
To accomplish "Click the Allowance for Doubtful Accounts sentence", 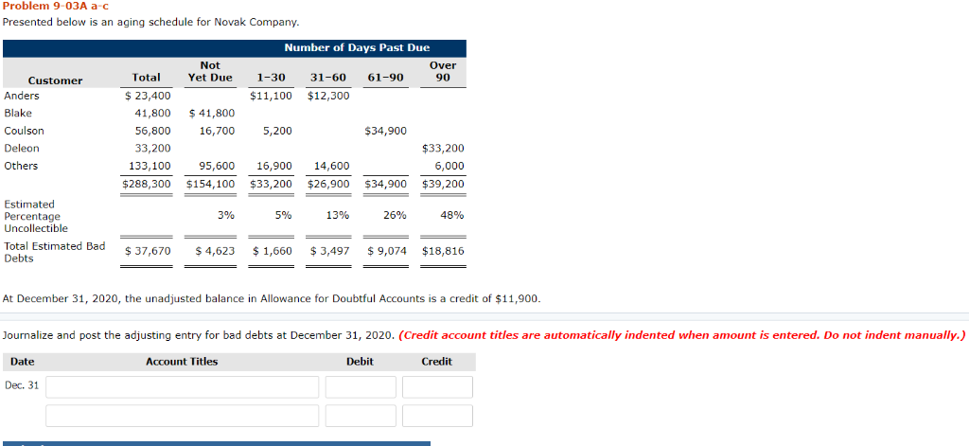I will pyautogui.click(x=272, y=299).
